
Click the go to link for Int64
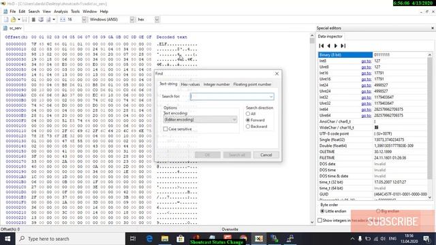[x=367, y=110]
